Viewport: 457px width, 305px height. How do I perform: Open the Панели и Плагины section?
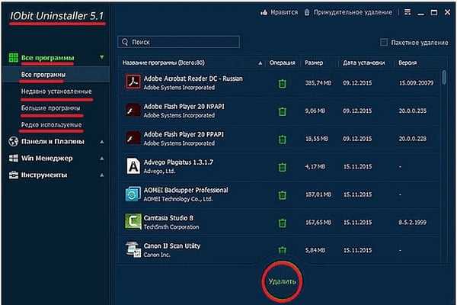point(53,142)
